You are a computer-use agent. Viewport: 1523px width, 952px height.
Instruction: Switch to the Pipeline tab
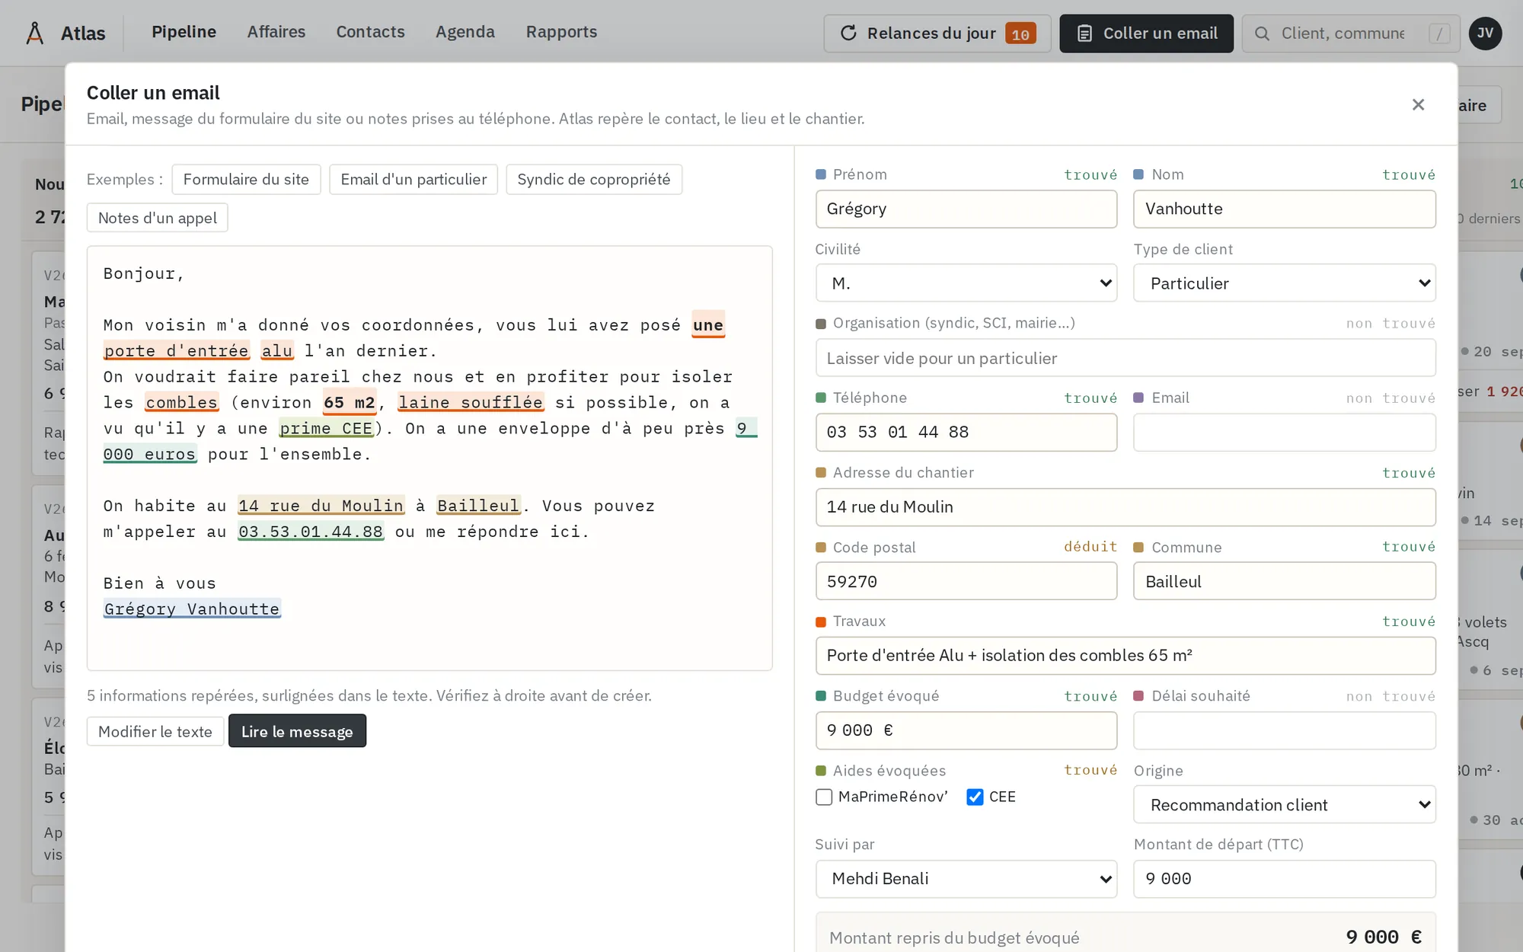click(x=184, y=32)
